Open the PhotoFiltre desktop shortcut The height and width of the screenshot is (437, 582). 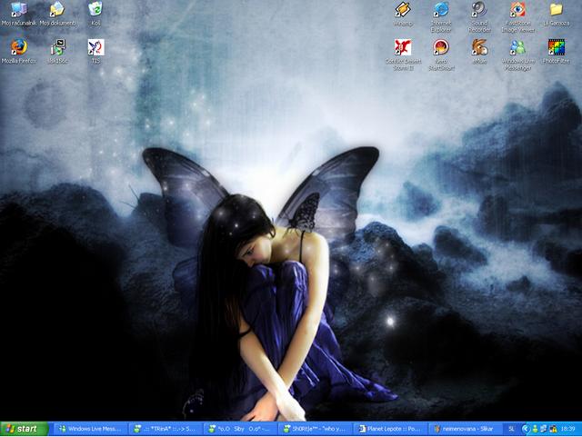pyautogui.click(x=556, y=47)
